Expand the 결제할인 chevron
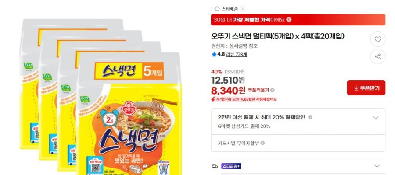 (376, 118)
